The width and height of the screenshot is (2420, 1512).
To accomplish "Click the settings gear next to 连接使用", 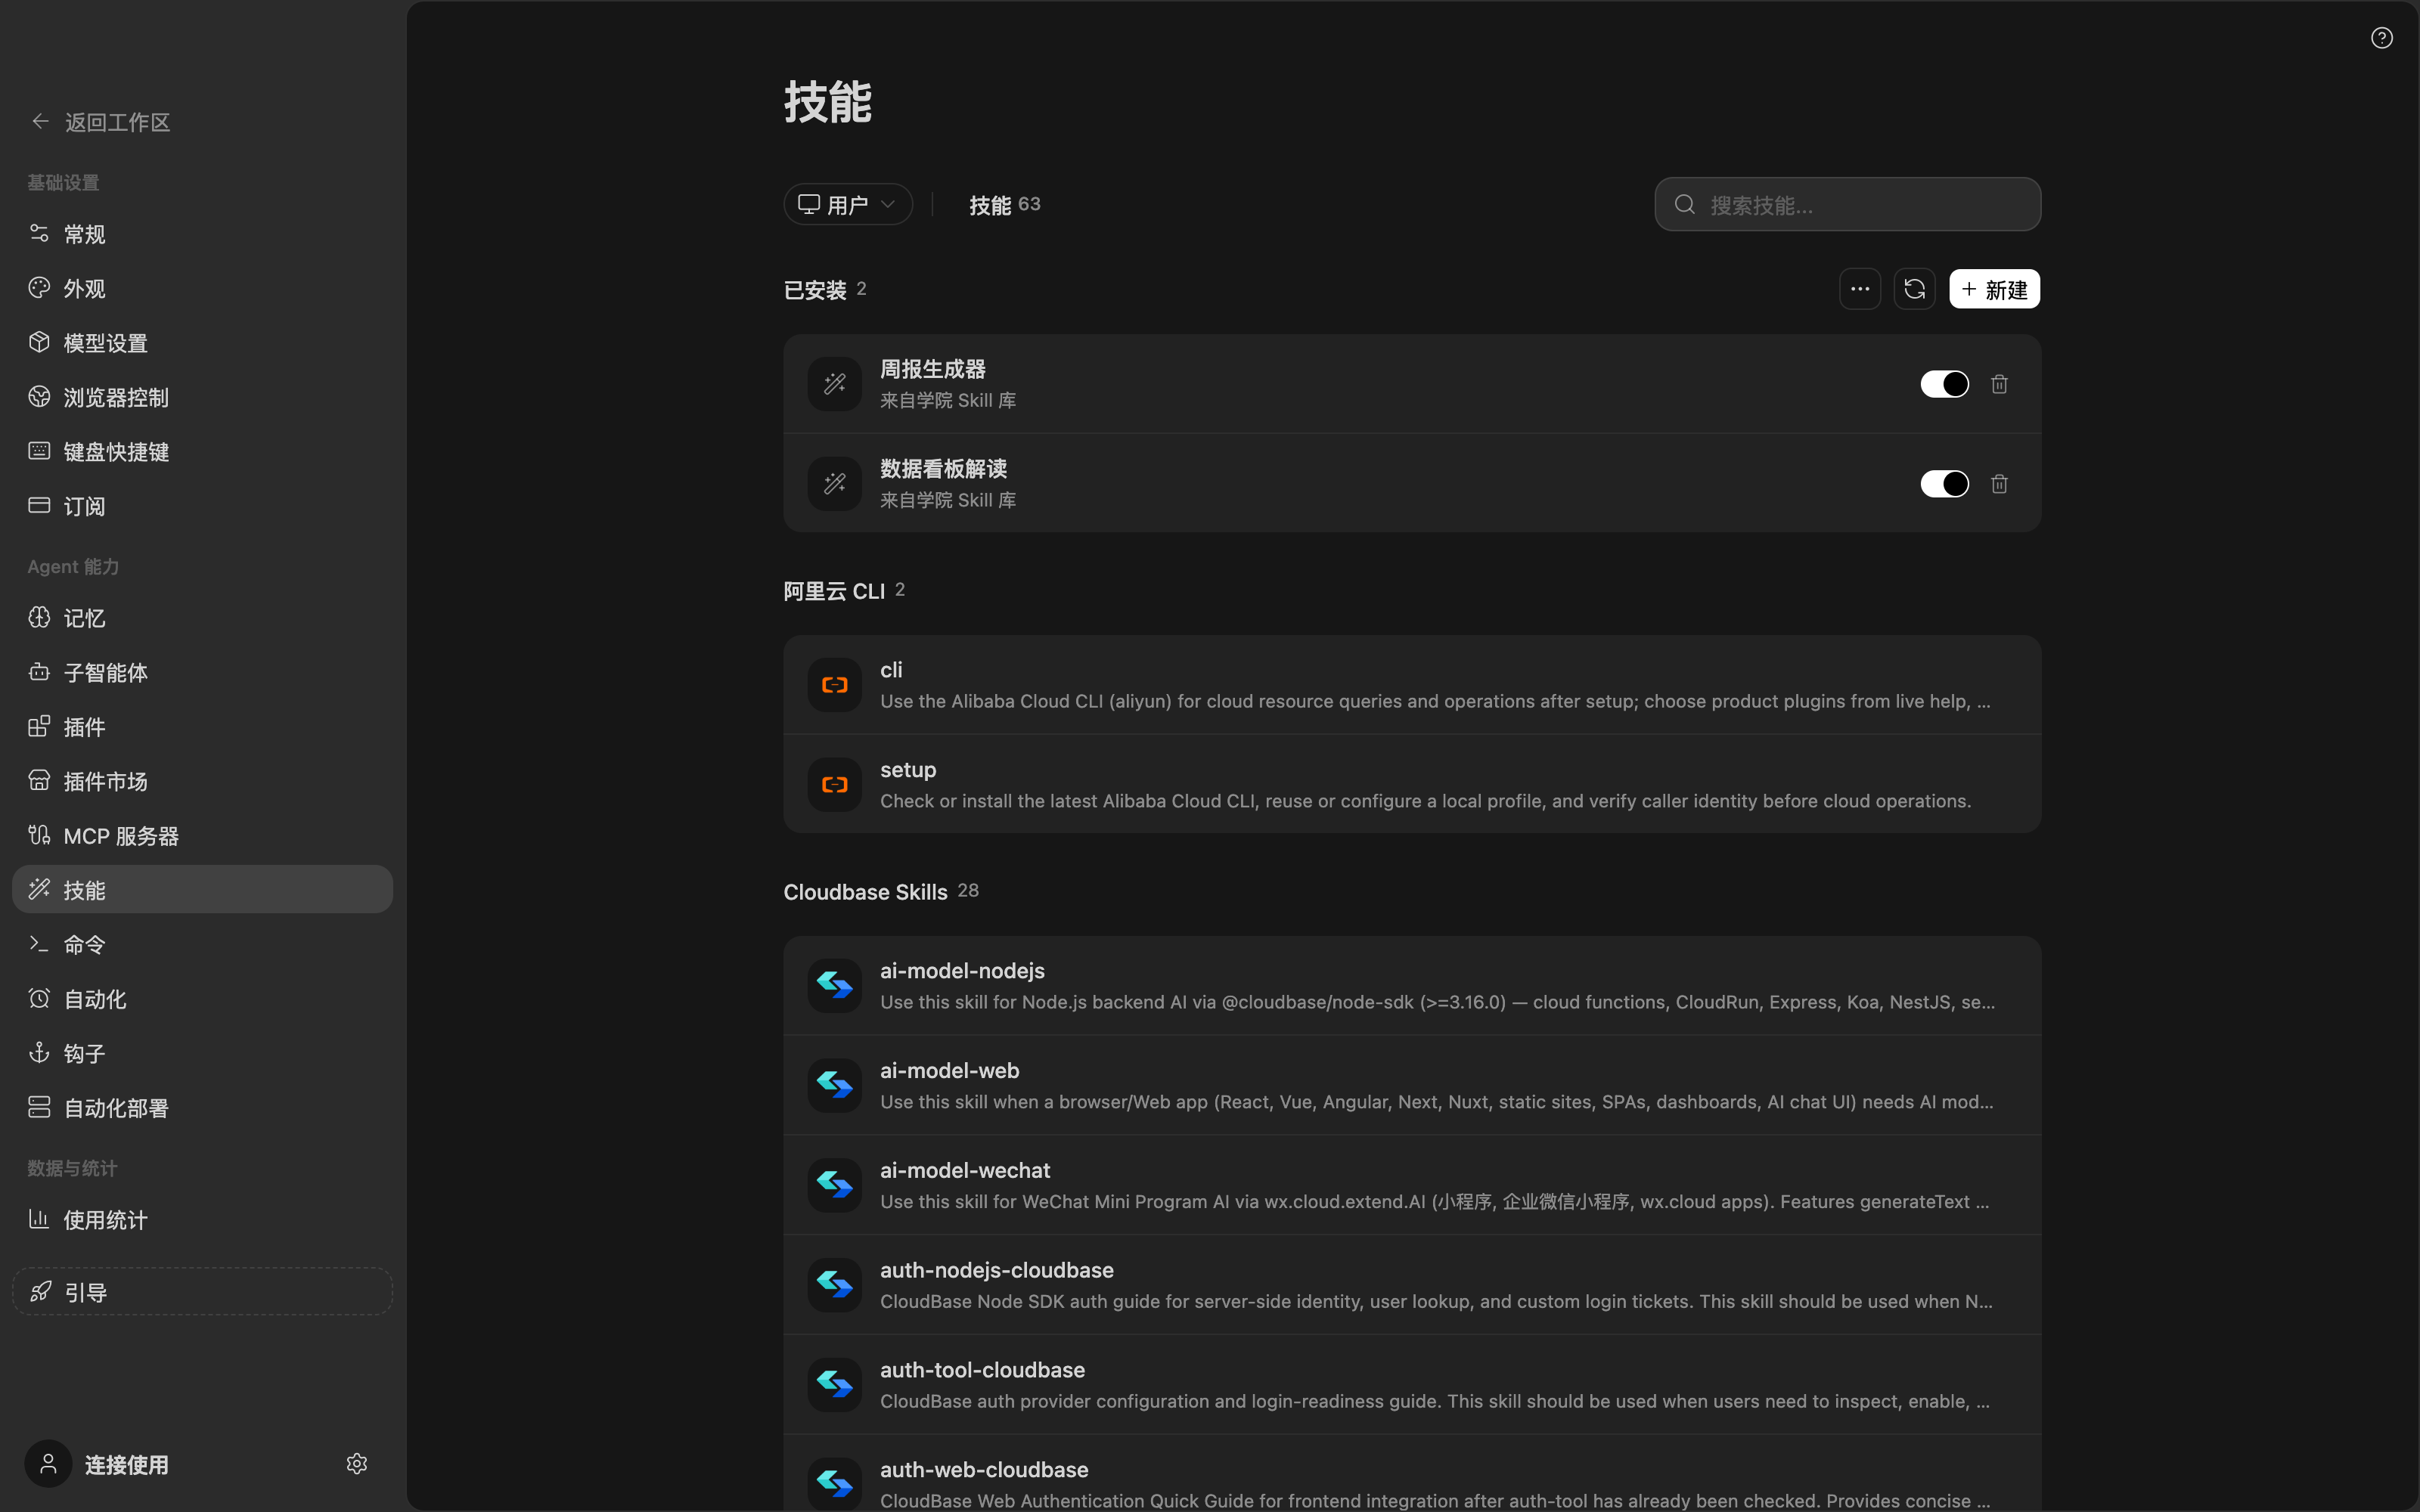I will [x=357, y=1464].
